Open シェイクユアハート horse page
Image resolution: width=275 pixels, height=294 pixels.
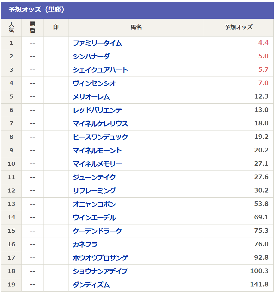(x=100, y=70)
